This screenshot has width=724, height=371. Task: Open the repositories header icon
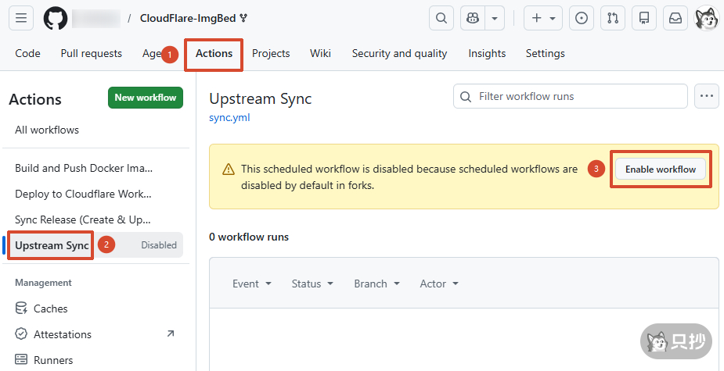pyautogui.click(x=644, y=18)
